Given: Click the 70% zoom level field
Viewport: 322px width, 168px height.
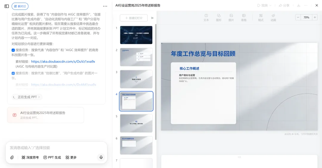Looking at the screenshot, I should 306,18.
